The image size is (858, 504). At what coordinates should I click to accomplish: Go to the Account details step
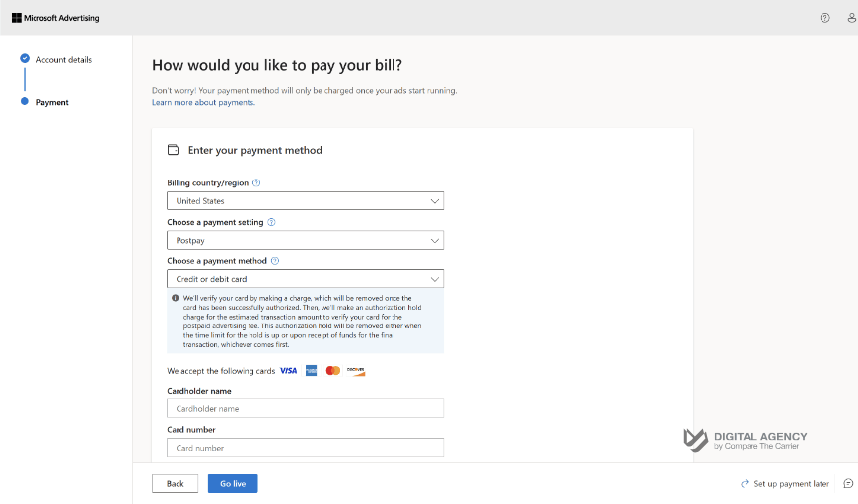[x=63, y=60]
